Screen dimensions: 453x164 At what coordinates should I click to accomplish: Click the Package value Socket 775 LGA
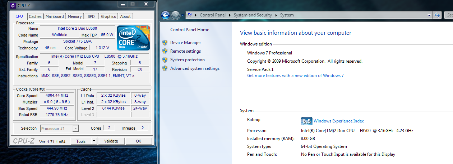point(77,42)
